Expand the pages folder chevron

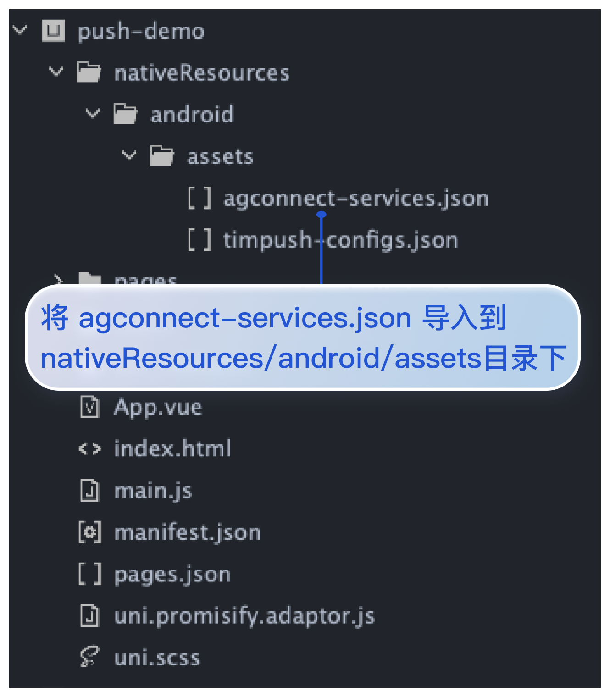[x=58, y=279]
